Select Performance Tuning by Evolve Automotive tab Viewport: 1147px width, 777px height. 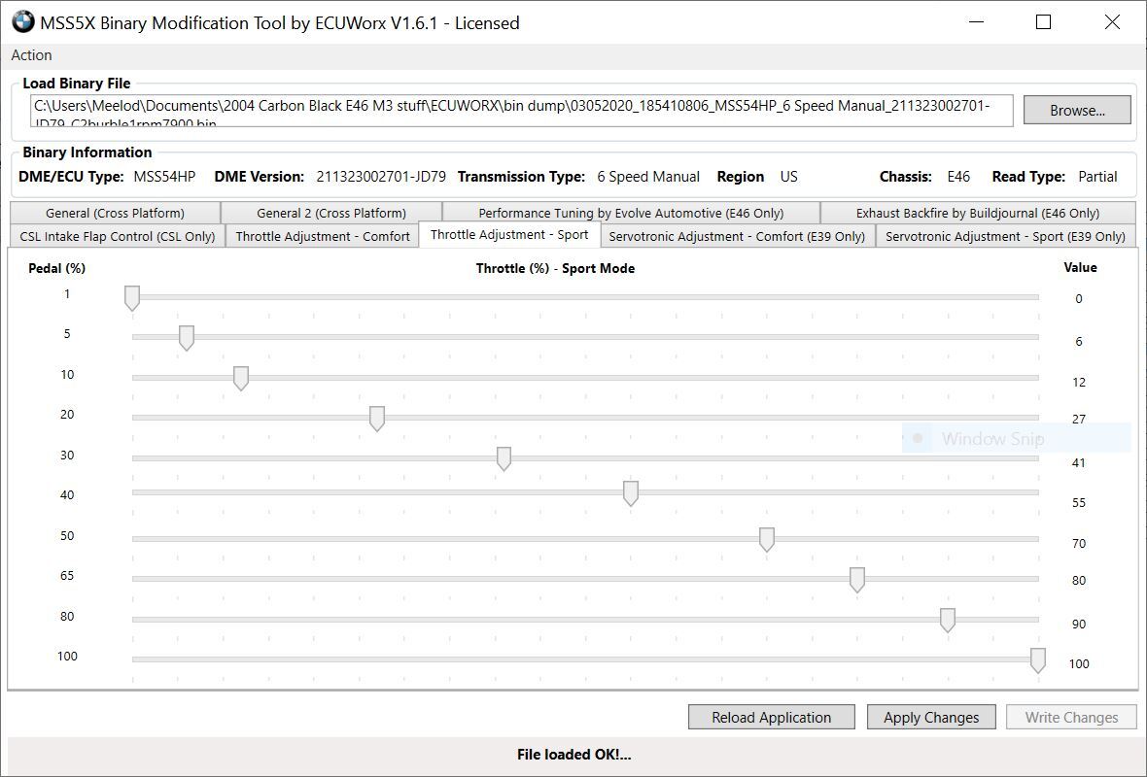click(630, 213)
